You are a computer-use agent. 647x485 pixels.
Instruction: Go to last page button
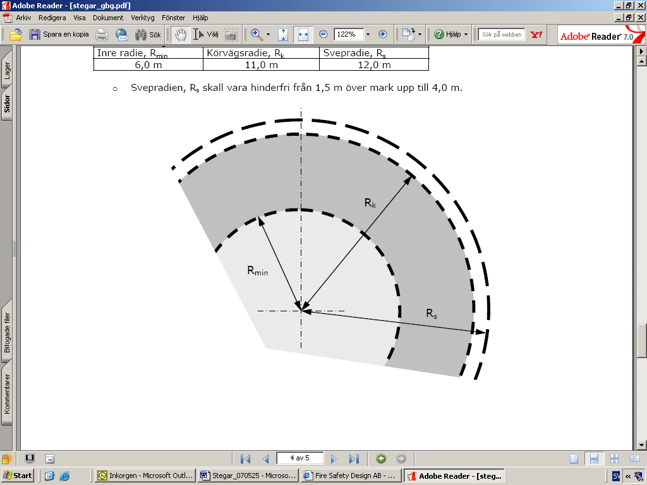point(354,458)
